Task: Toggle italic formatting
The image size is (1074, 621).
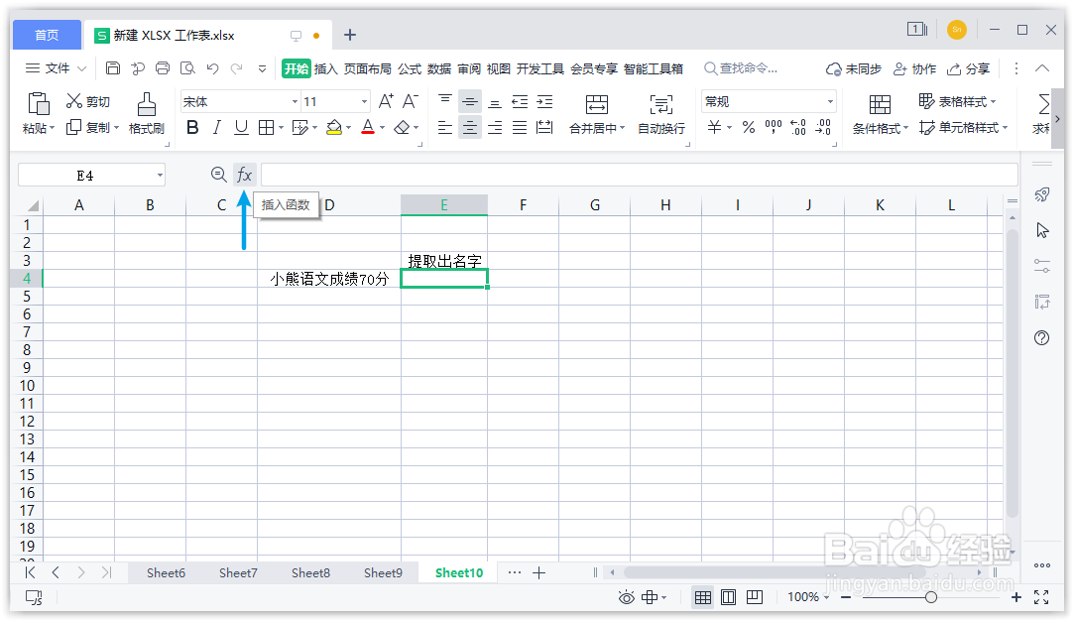Action: click(216, 127)
